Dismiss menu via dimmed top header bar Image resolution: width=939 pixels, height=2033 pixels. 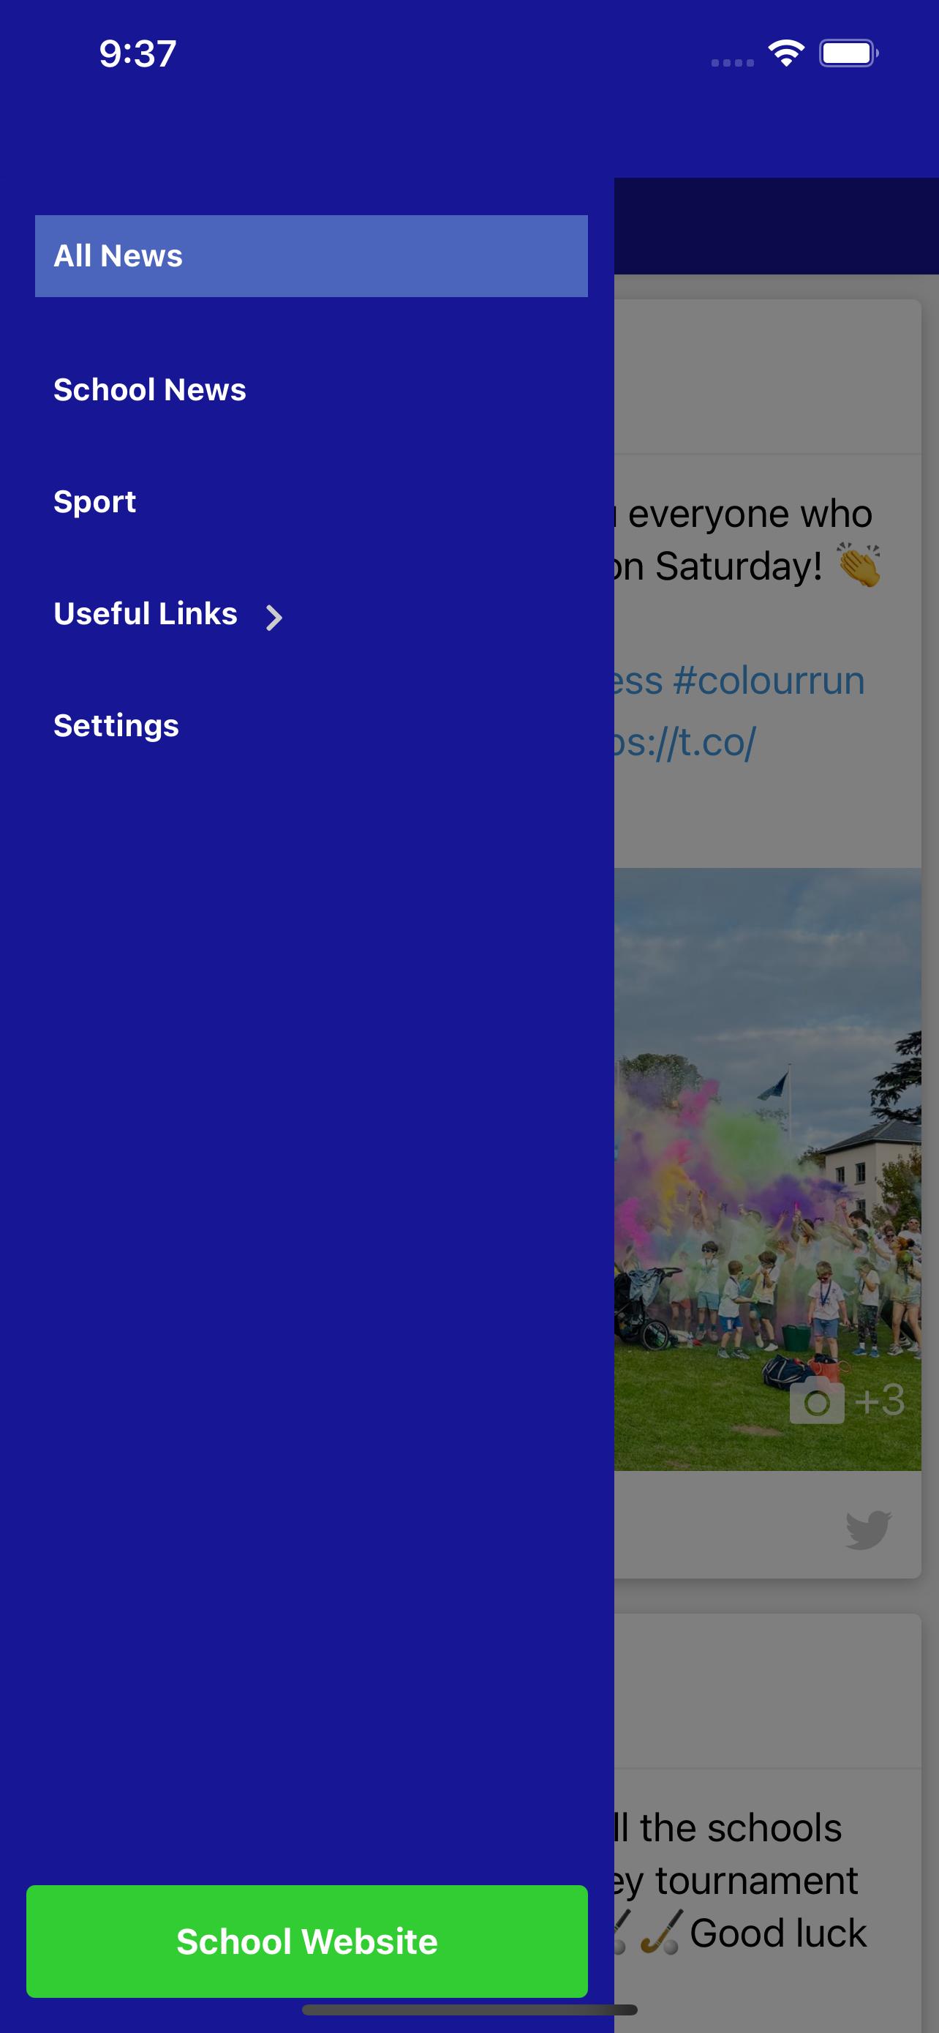pyautogui.click(x=776, y=225)
